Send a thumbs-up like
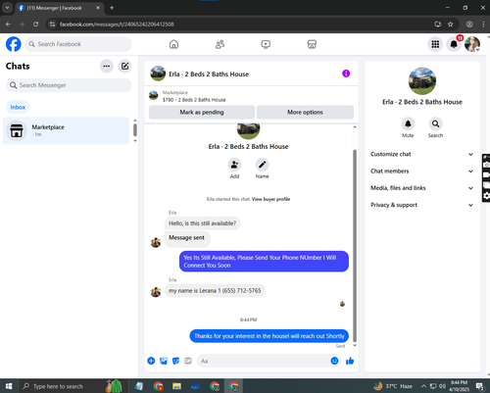This screenshot has height=393, width=490. tap(350, 361)
